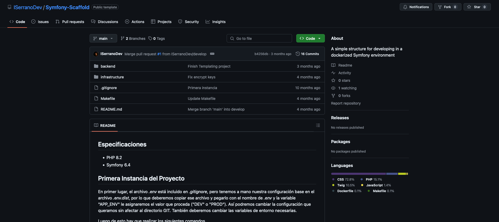Open the README.md file name
This screenshot has height=222, width=499.
click(111, 109)
